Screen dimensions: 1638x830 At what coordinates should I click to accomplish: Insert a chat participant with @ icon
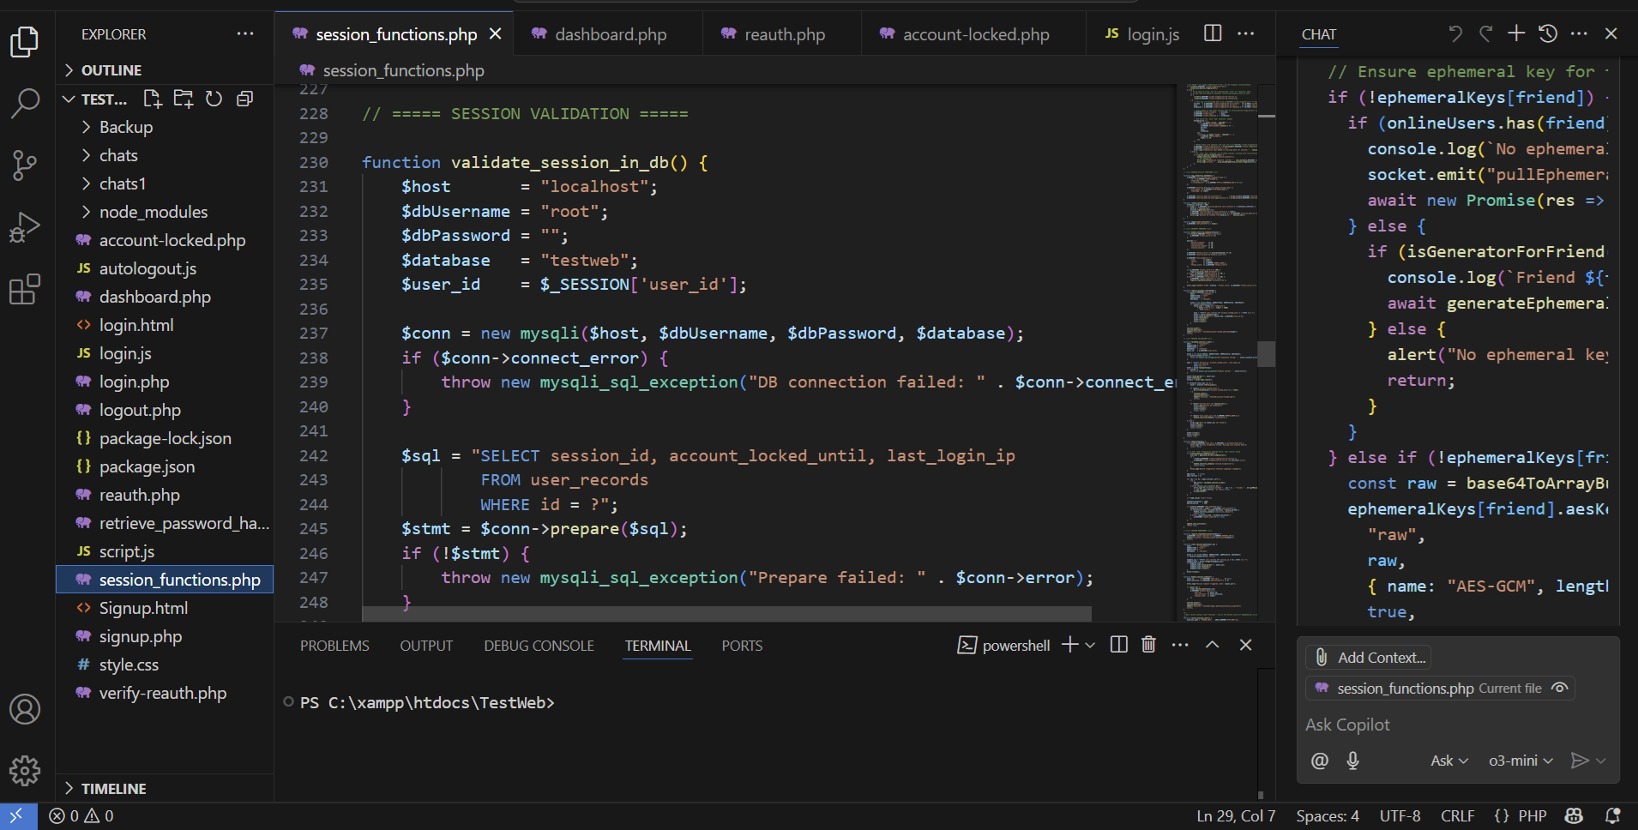(1320, 761)
